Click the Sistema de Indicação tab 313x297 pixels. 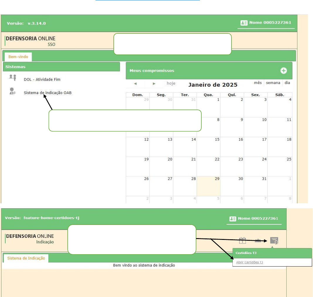[x=26, y=258]
